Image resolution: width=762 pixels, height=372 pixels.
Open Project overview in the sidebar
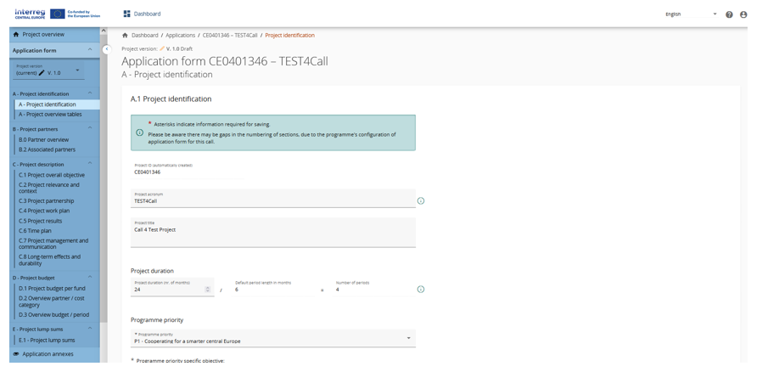tap(42, 35)
